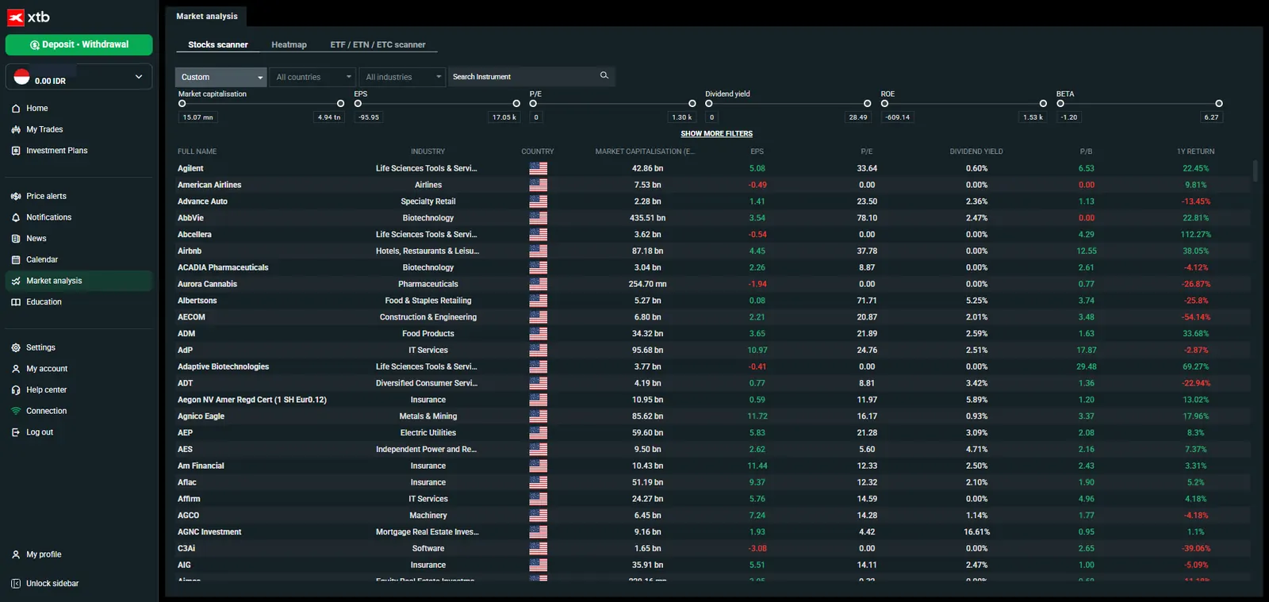The image size is (1269, 602).
Task: Open the News icon
Action: [x=16, y=239]
